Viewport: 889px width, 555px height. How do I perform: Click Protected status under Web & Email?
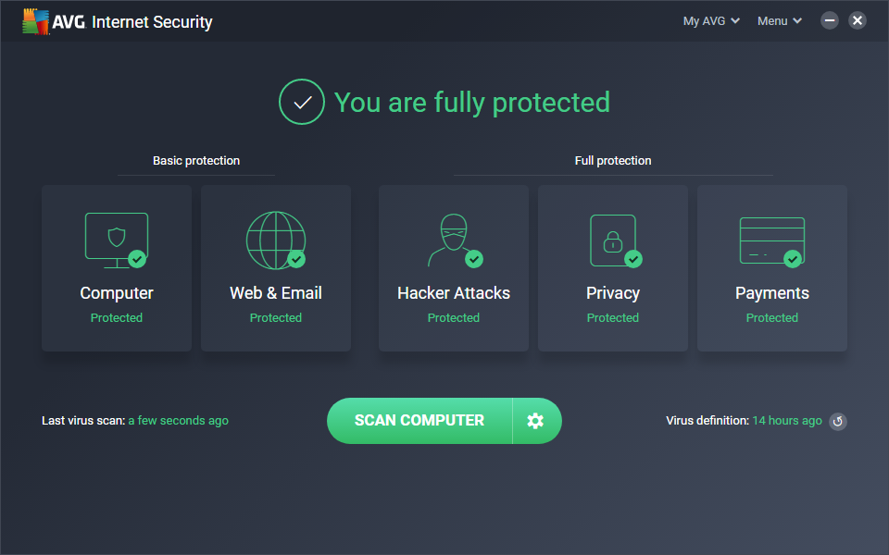click(276, 317)
